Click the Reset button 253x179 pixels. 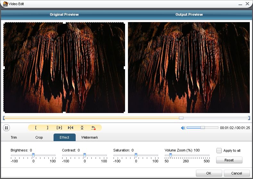point(229,160)
